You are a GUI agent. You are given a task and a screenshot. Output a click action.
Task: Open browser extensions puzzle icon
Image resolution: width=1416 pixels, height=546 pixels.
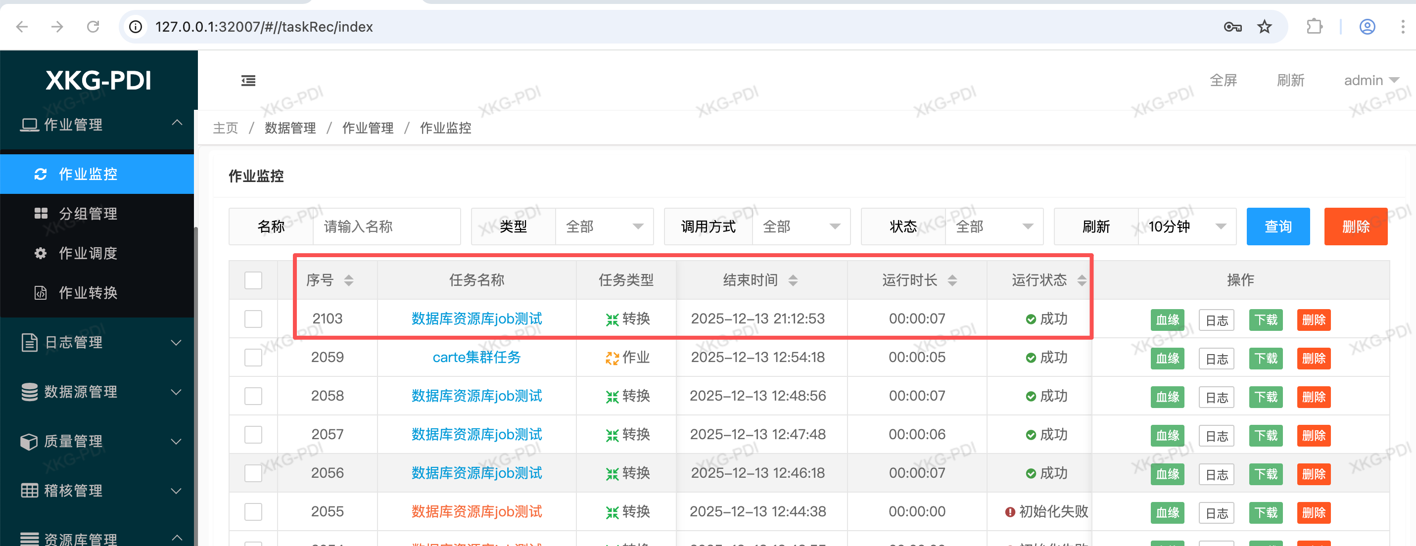[x=1314, y=26]
